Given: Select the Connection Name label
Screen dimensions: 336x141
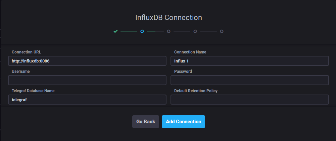Looking at the screenshot, I should (190, 52).
